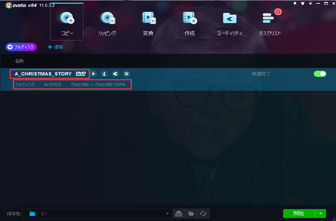This screenshot has height=221, width=336.
Task: Open the Creator (作成) module
Action: (x=190, y=23)
